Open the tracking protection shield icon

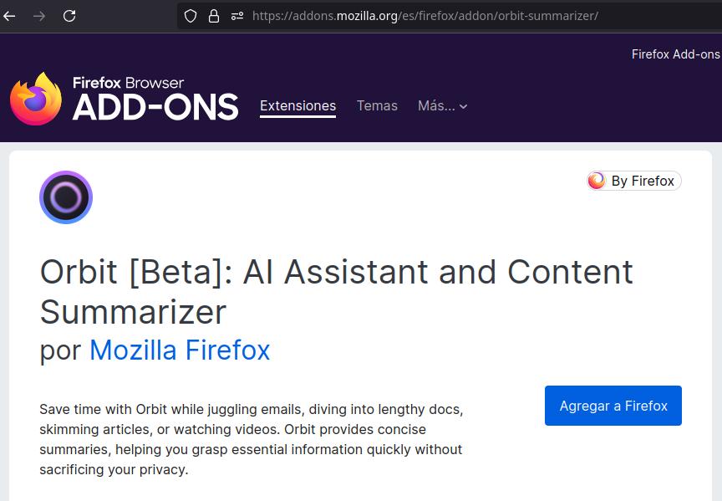(191, 16)
